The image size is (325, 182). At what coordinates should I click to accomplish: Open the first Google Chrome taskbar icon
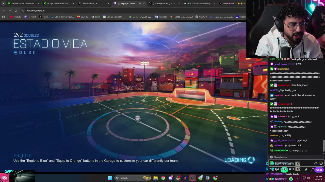tap(163, 178)
